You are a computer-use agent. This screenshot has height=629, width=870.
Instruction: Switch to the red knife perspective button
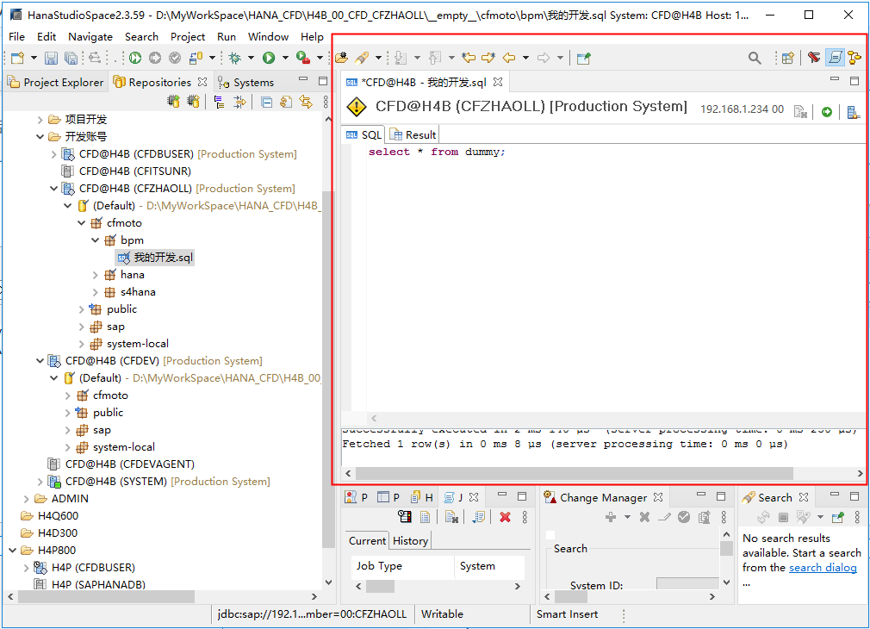point(814,58)
